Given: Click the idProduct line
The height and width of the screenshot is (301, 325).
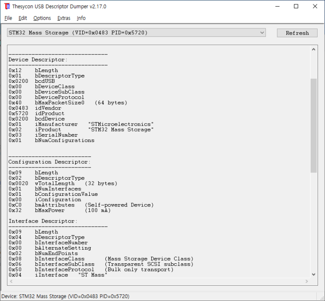Looking at the screenshot, I should coord(36,113).
